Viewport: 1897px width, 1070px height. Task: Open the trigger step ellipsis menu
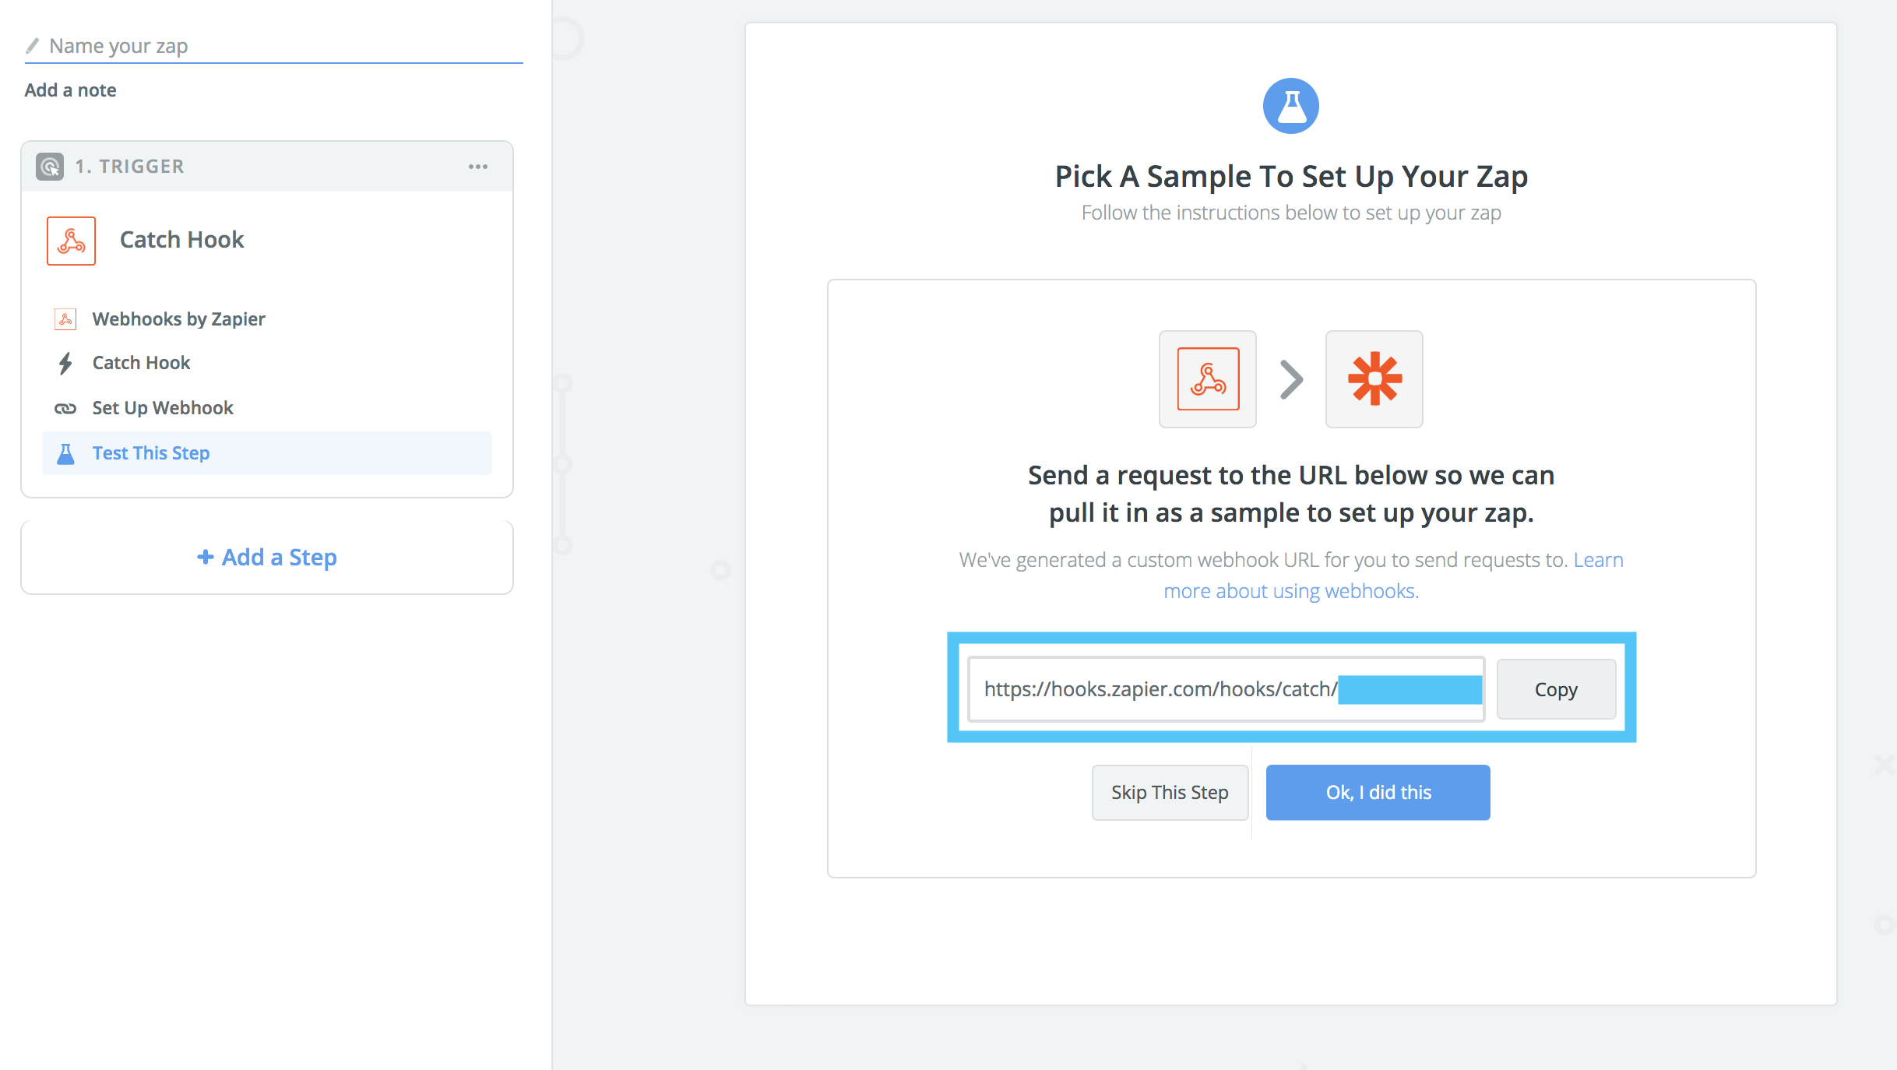point(478,166)
